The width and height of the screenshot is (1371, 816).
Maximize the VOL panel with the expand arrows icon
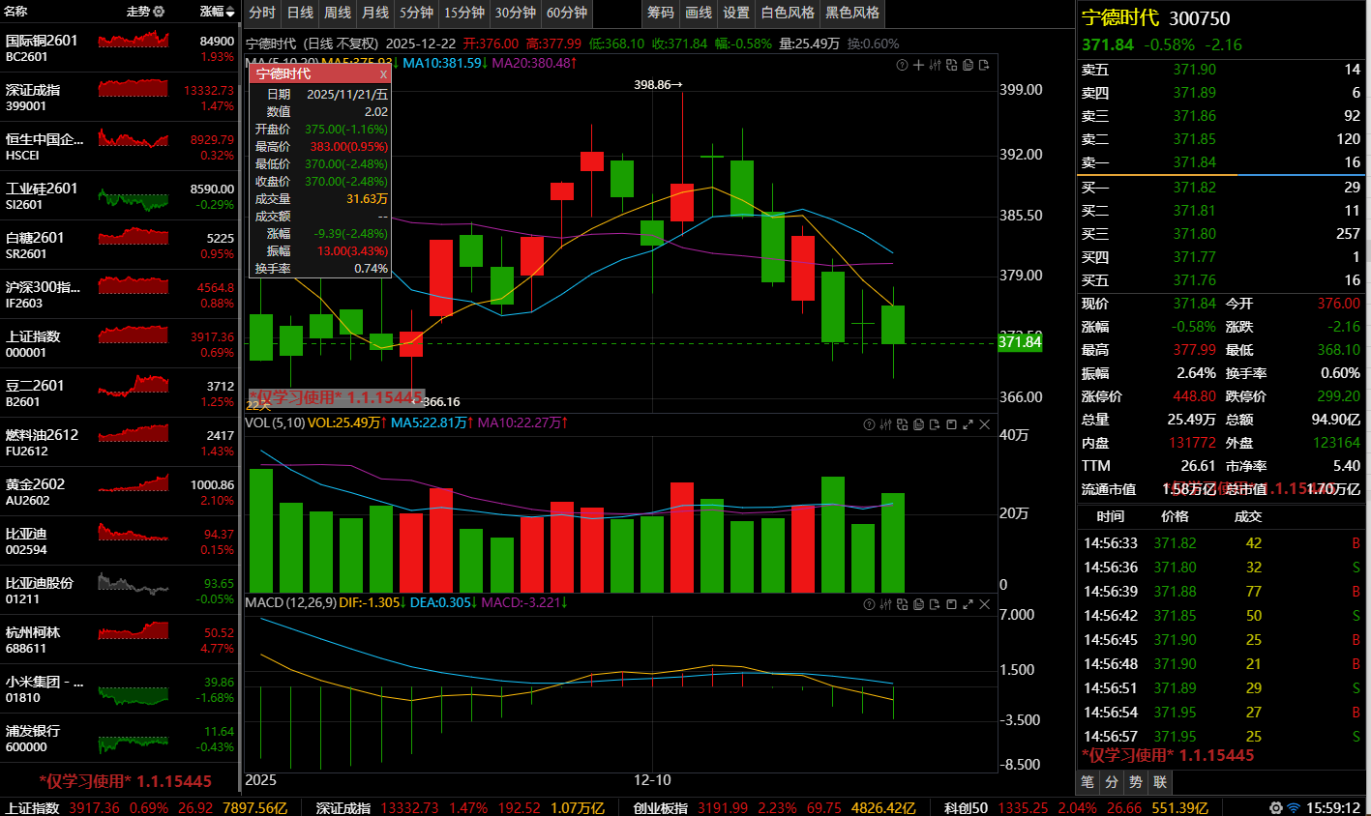click(968, 424)
